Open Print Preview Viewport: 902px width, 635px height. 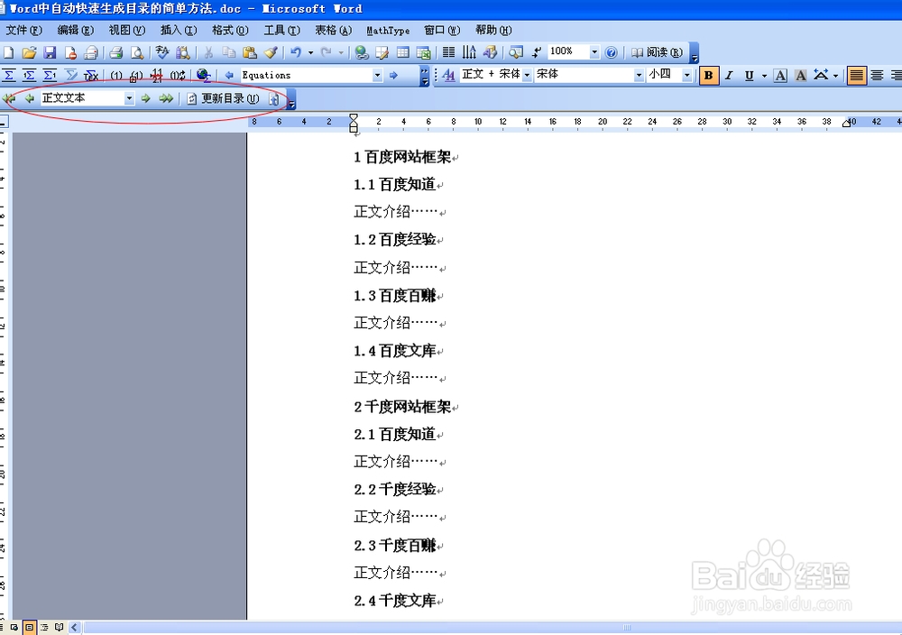[137, 53]
